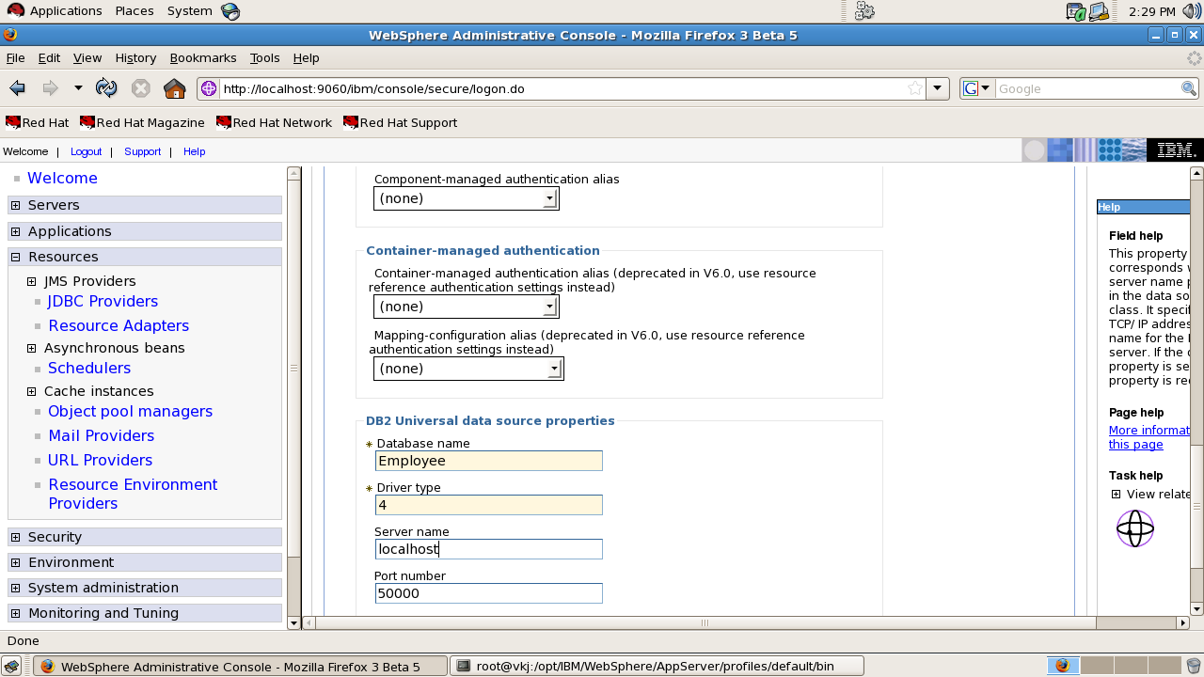Click the Database name field
Image resolution: width=1204 pixels, height=677 pixels.
489,461
